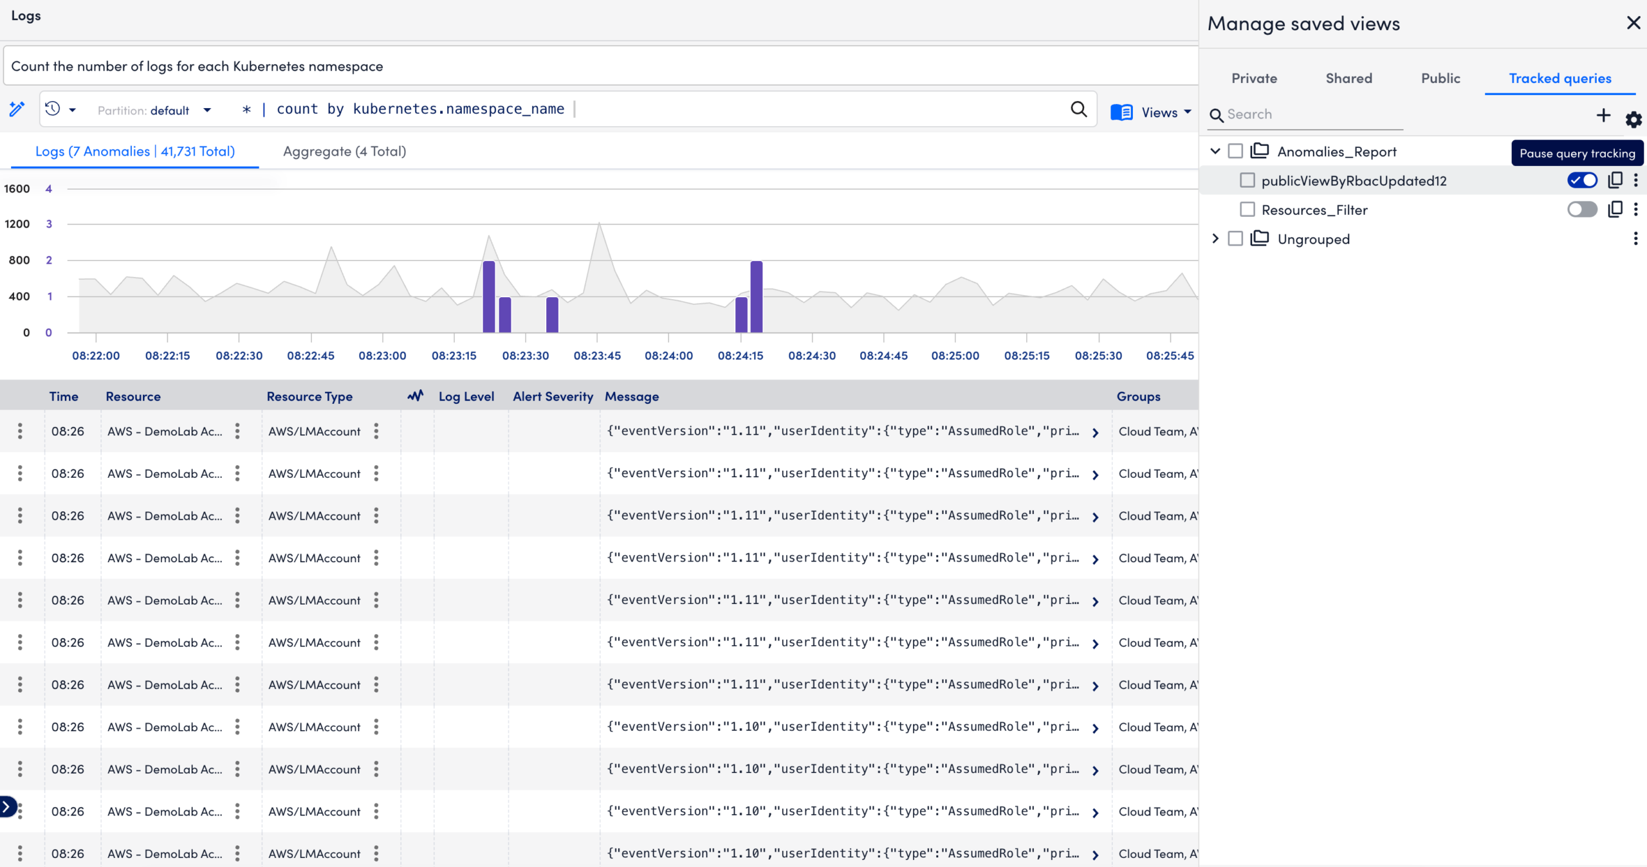
Task: Expand the first log message with its chevron
Action: [x=1096, y=433]
